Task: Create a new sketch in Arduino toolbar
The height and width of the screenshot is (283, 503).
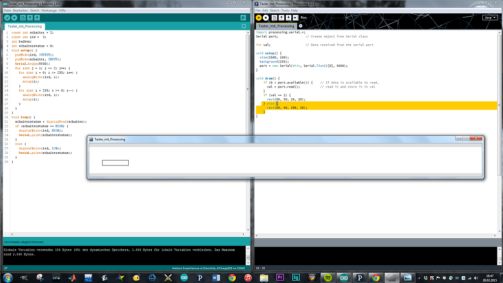Action: 23,18
